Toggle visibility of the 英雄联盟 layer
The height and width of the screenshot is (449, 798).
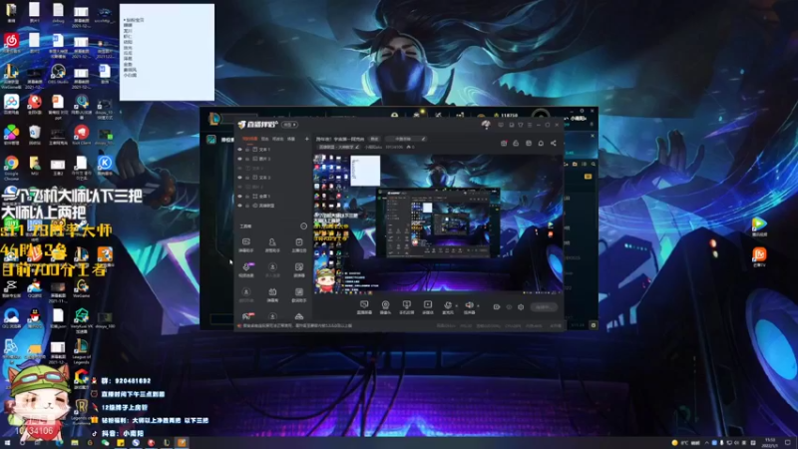240,206
